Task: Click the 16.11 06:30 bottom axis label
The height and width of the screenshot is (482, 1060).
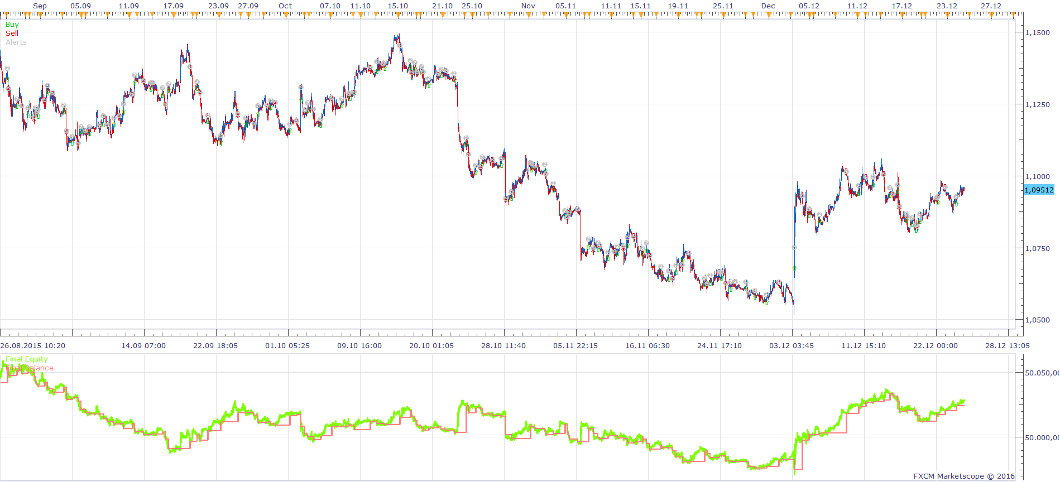Action: tap(647, 346)
